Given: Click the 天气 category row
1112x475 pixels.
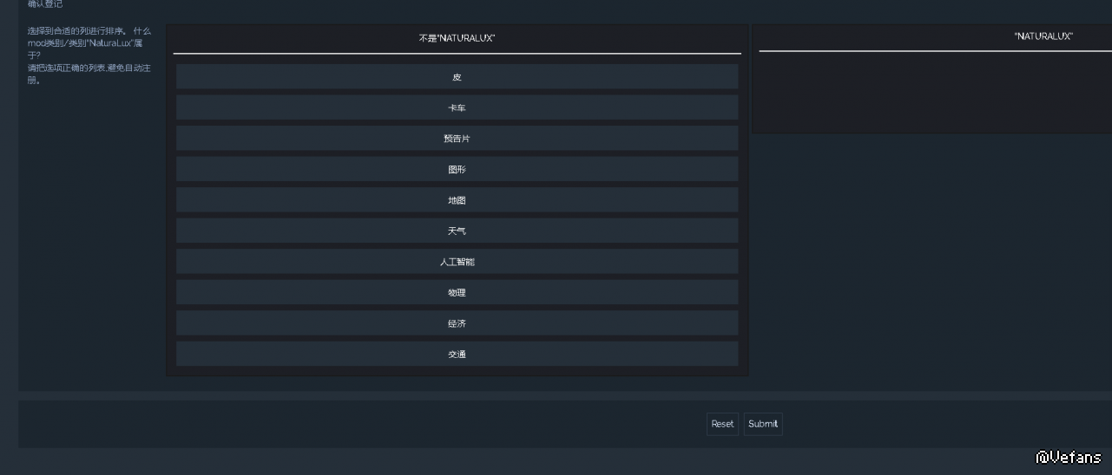Looking at the screenshot, I should [457, 231].
